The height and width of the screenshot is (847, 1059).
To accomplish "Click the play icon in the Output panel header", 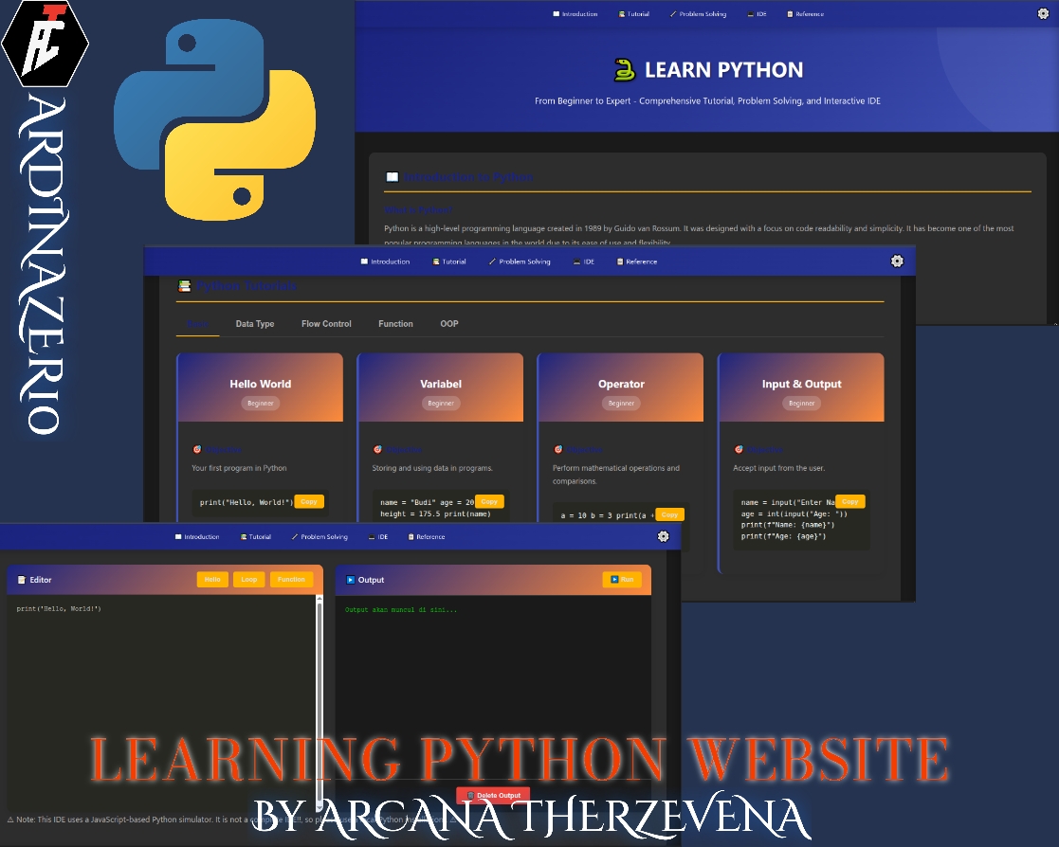I will coord(352,579).
